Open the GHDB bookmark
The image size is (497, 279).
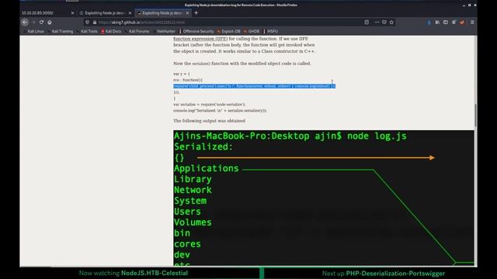pos(252,31)
